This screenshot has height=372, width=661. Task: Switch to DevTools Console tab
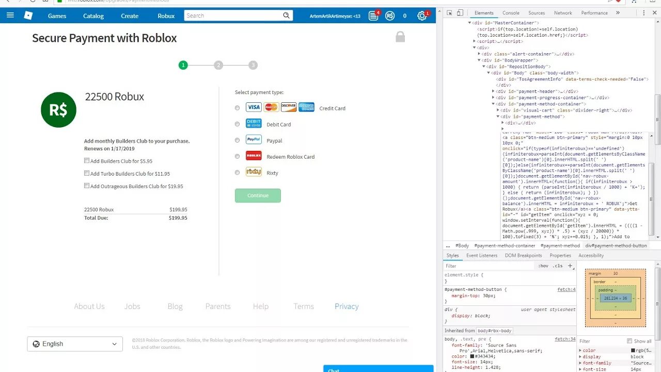[511, 13]
